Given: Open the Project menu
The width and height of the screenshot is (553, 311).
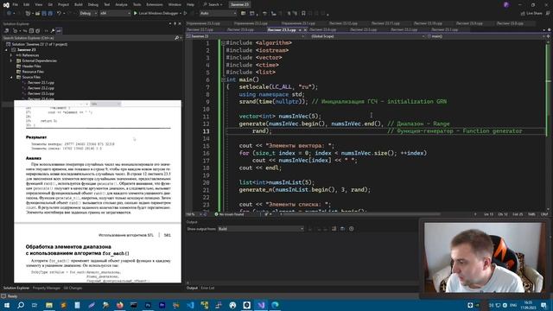Looking at the screenshot, I should 63,4.
